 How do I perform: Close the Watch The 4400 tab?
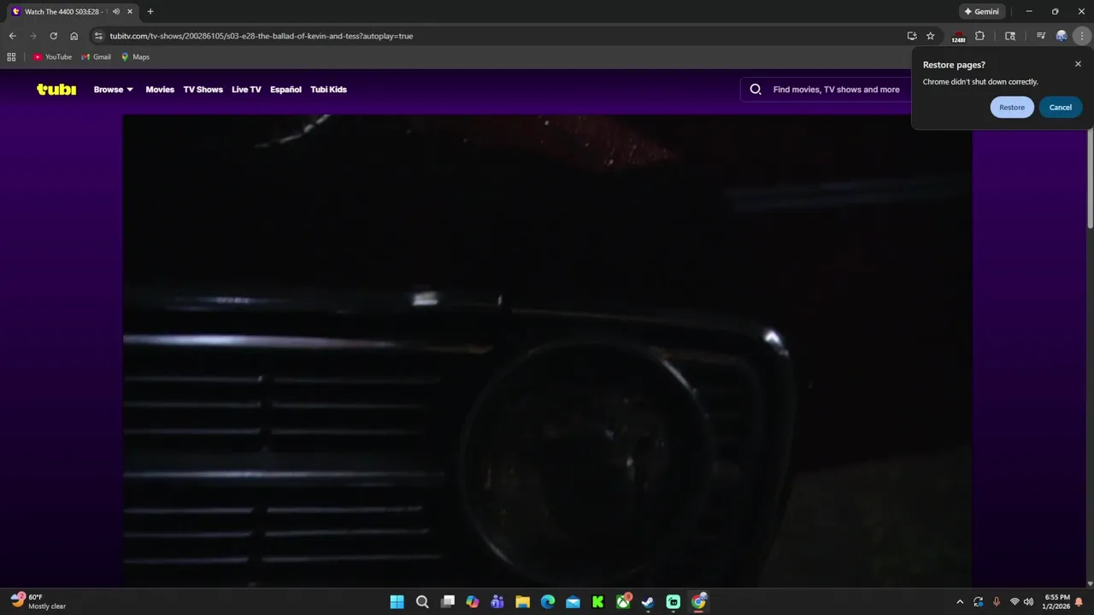[x=130, y=12]
